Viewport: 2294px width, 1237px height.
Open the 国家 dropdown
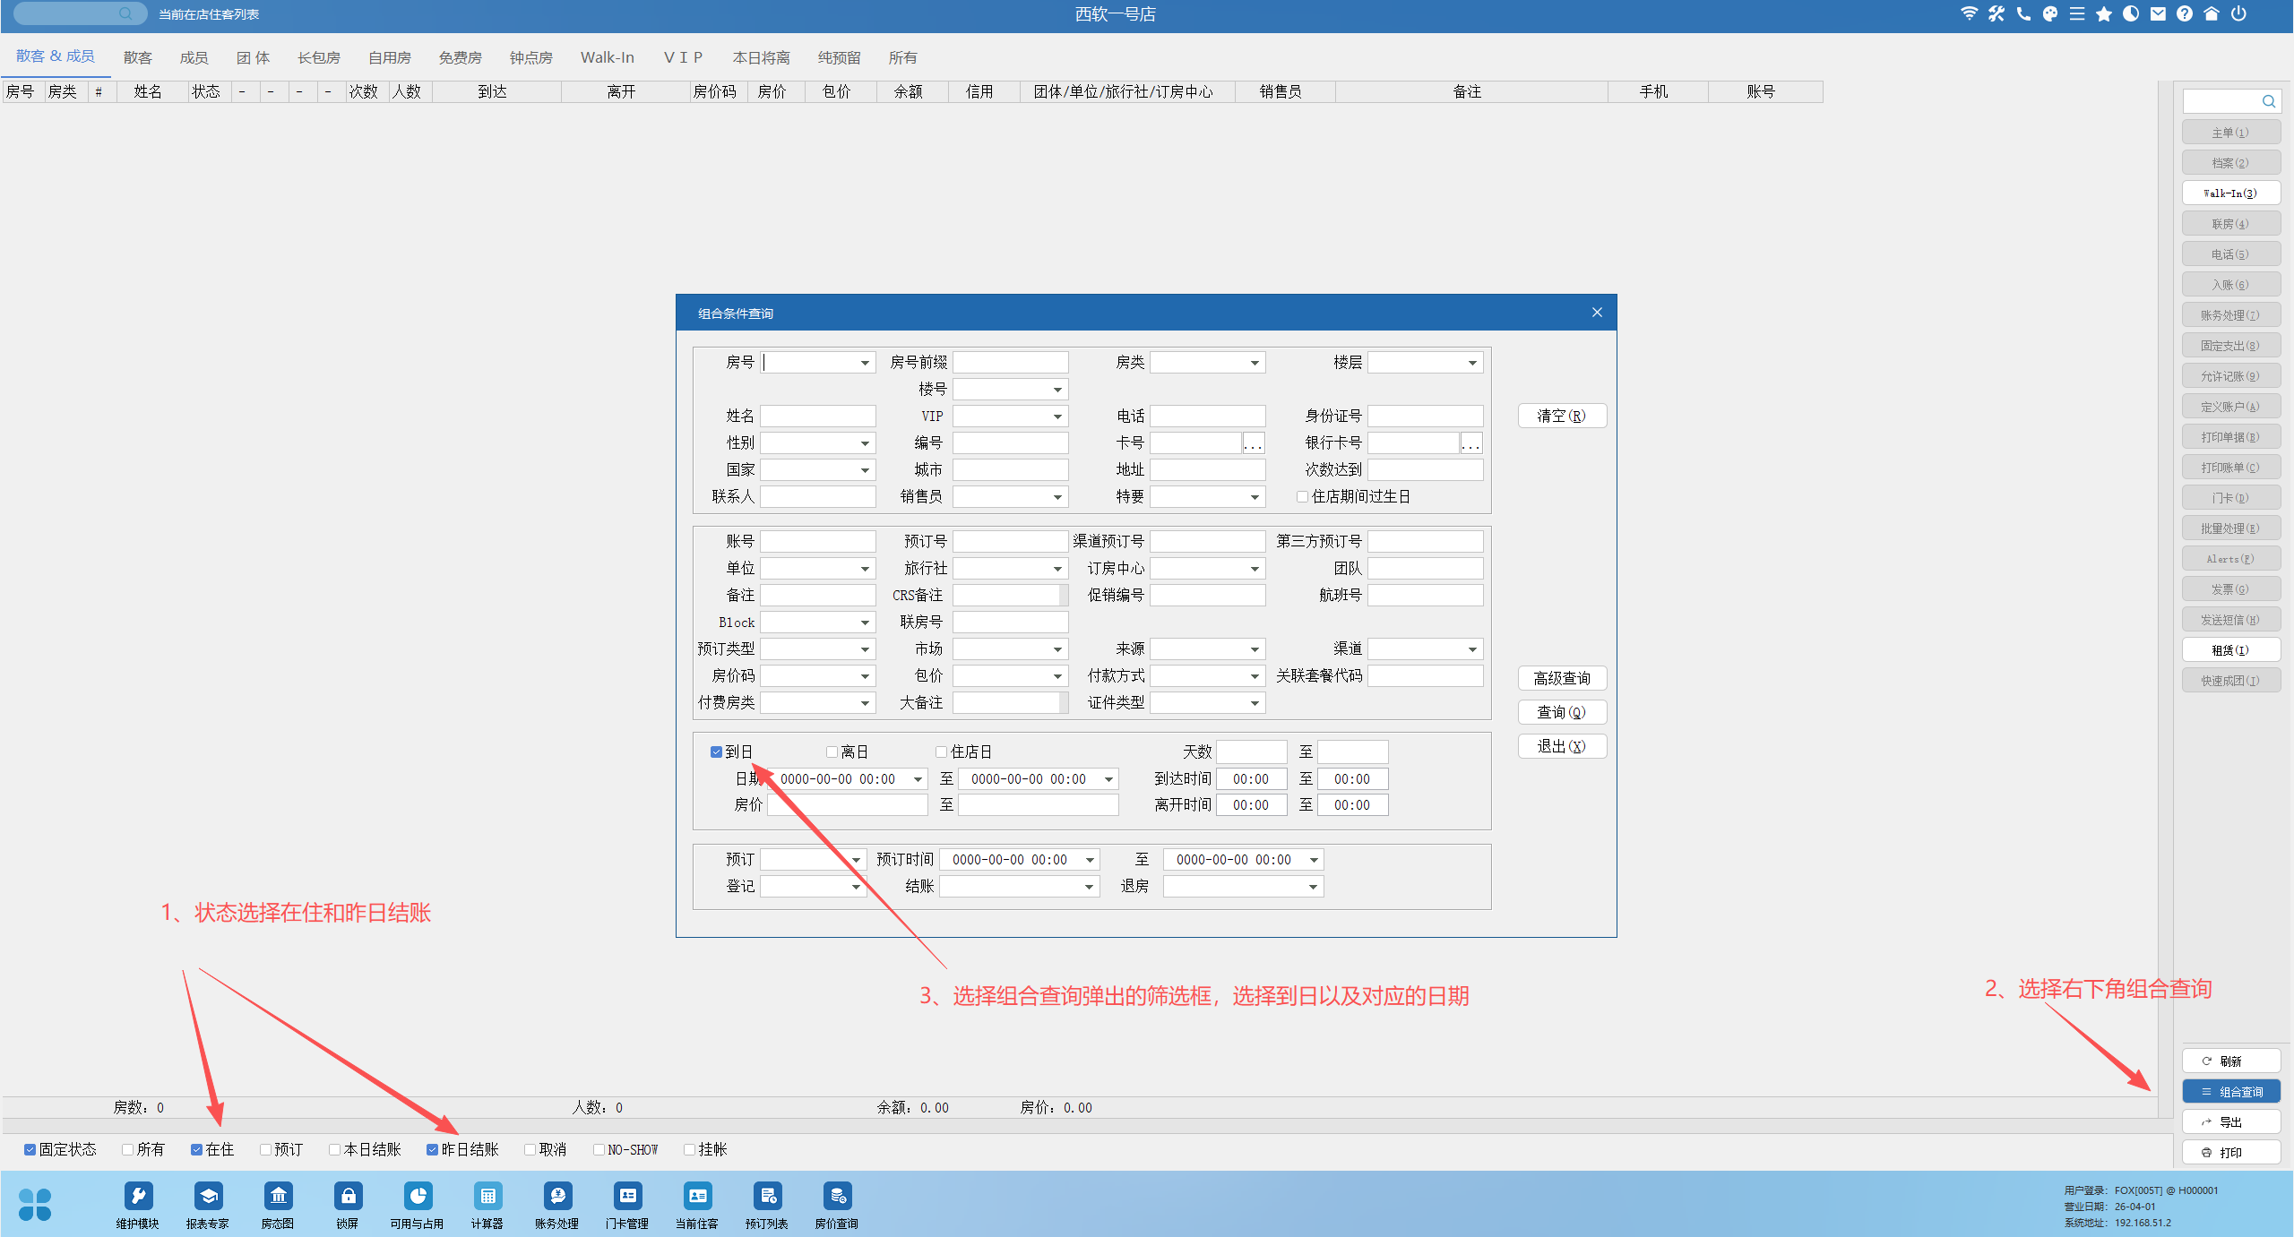click(x=865, y=470)
